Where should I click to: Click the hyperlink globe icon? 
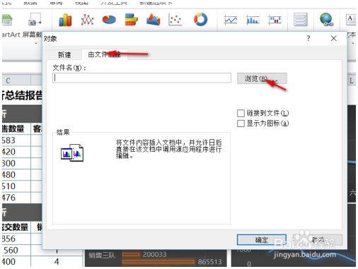tap(327, 19)
